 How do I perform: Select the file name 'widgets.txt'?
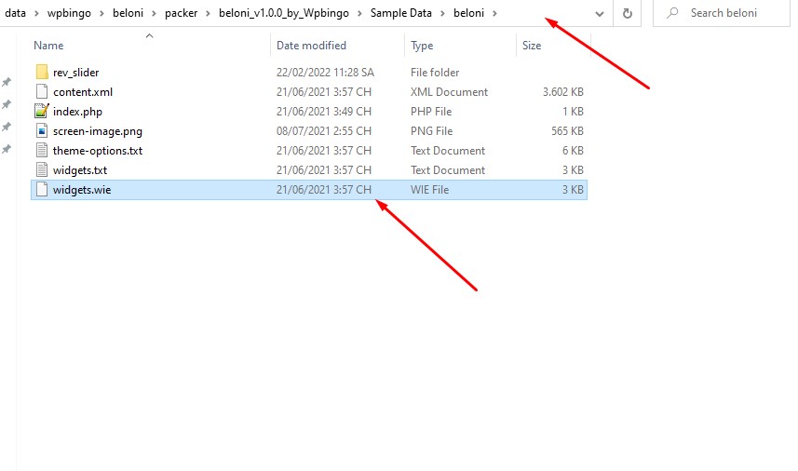click(80, 170)
